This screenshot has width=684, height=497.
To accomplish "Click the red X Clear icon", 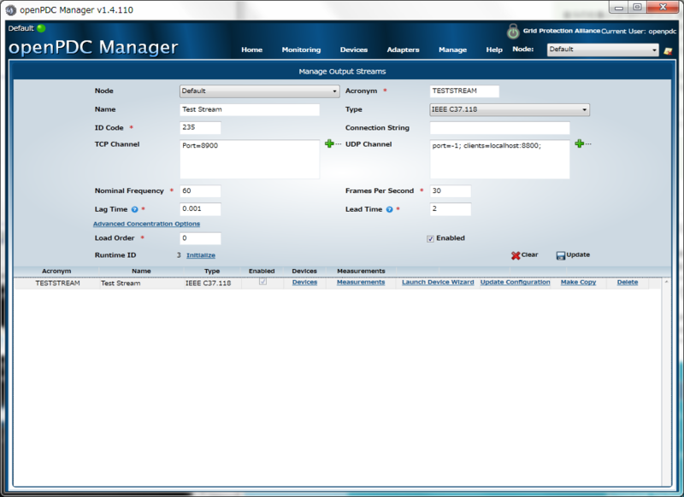I will [x=516, y=255].
